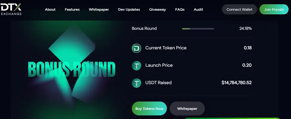Open Whitepaper from the navigation bar

click(99, 10)
